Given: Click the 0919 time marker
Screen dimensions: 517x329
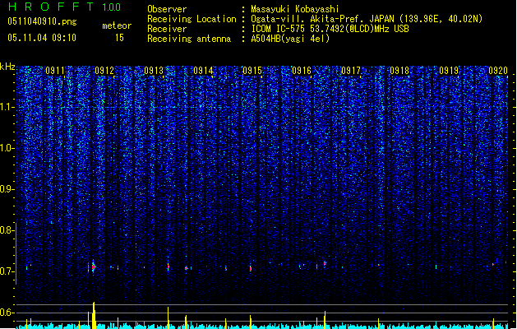Looking at the screenshot, I should 449,71.
